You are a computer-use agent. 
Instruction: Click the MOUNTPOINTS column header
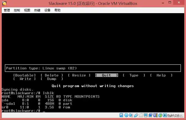pos(87,96)
